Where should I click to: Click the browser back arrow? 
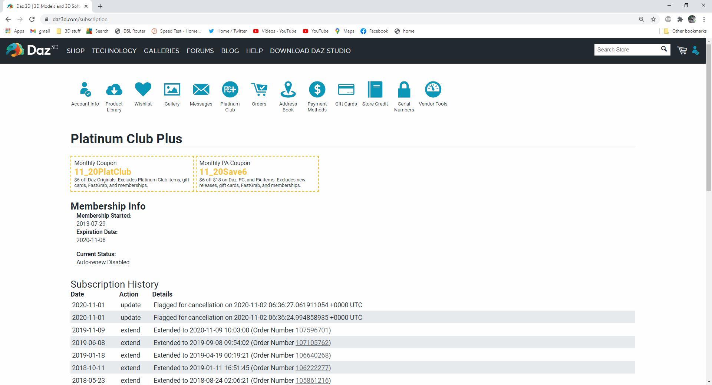point(8,19)
